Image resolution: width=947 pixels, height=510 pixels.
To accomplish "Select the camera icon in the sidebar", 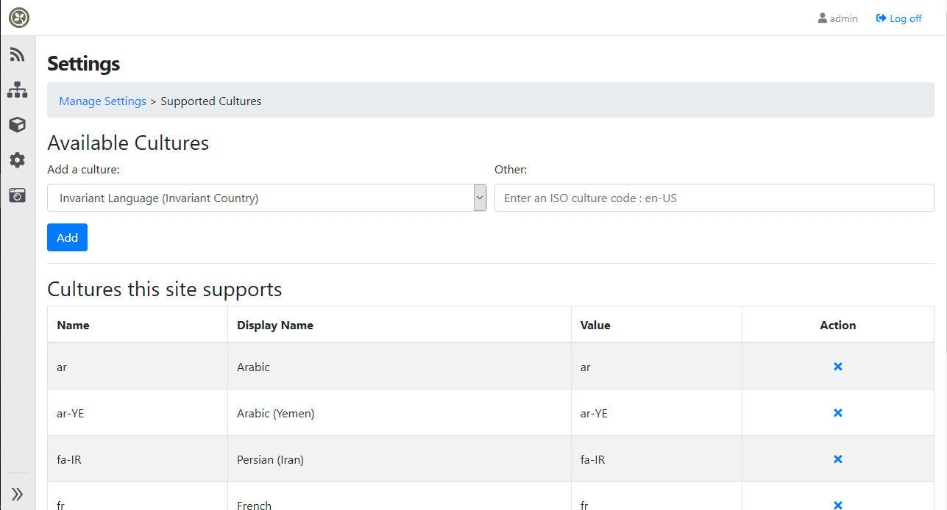I will [17, 195].
